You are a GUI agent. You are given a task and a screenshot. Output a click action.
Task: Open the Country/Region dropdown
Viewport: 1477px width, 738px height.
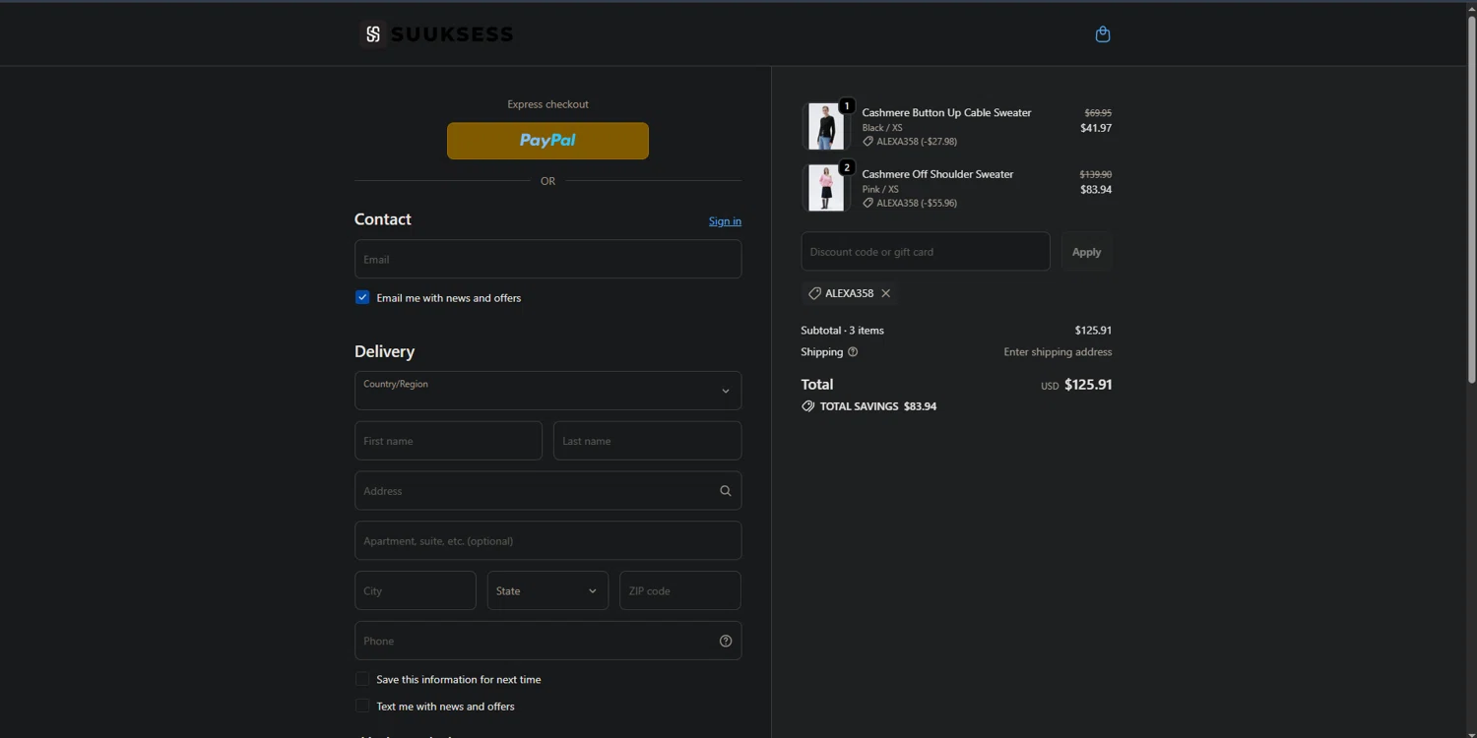click(547, 391)
